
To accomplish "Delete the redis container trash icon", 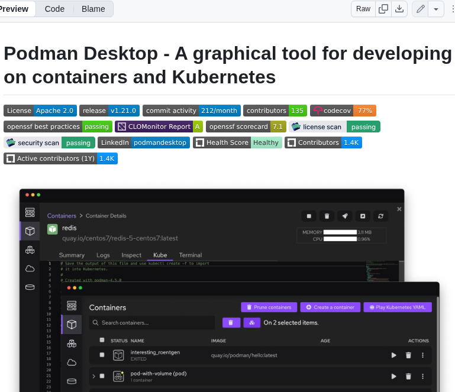I will click(x=327, y=216).
